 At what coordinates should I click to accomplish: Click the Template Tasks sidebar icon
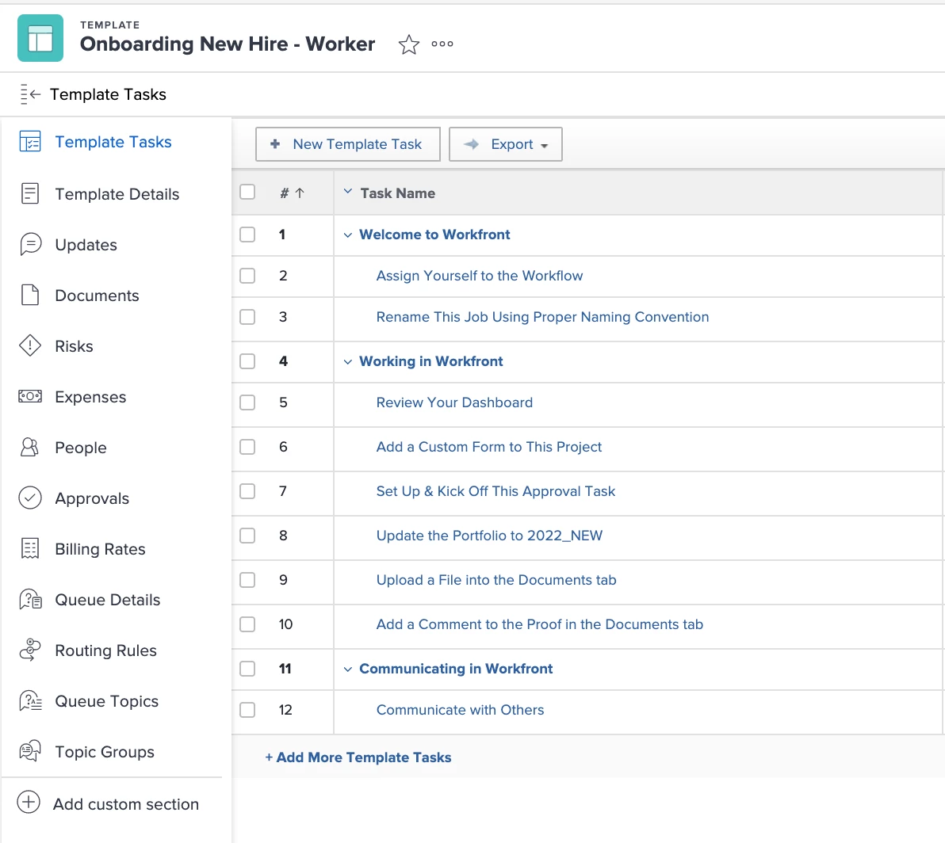[x=30, y=142]
